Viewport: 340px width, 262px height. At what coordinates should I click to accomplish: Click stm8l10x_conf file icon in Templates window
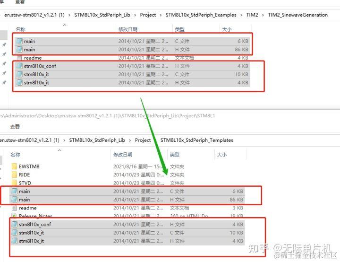pos(14,224)
